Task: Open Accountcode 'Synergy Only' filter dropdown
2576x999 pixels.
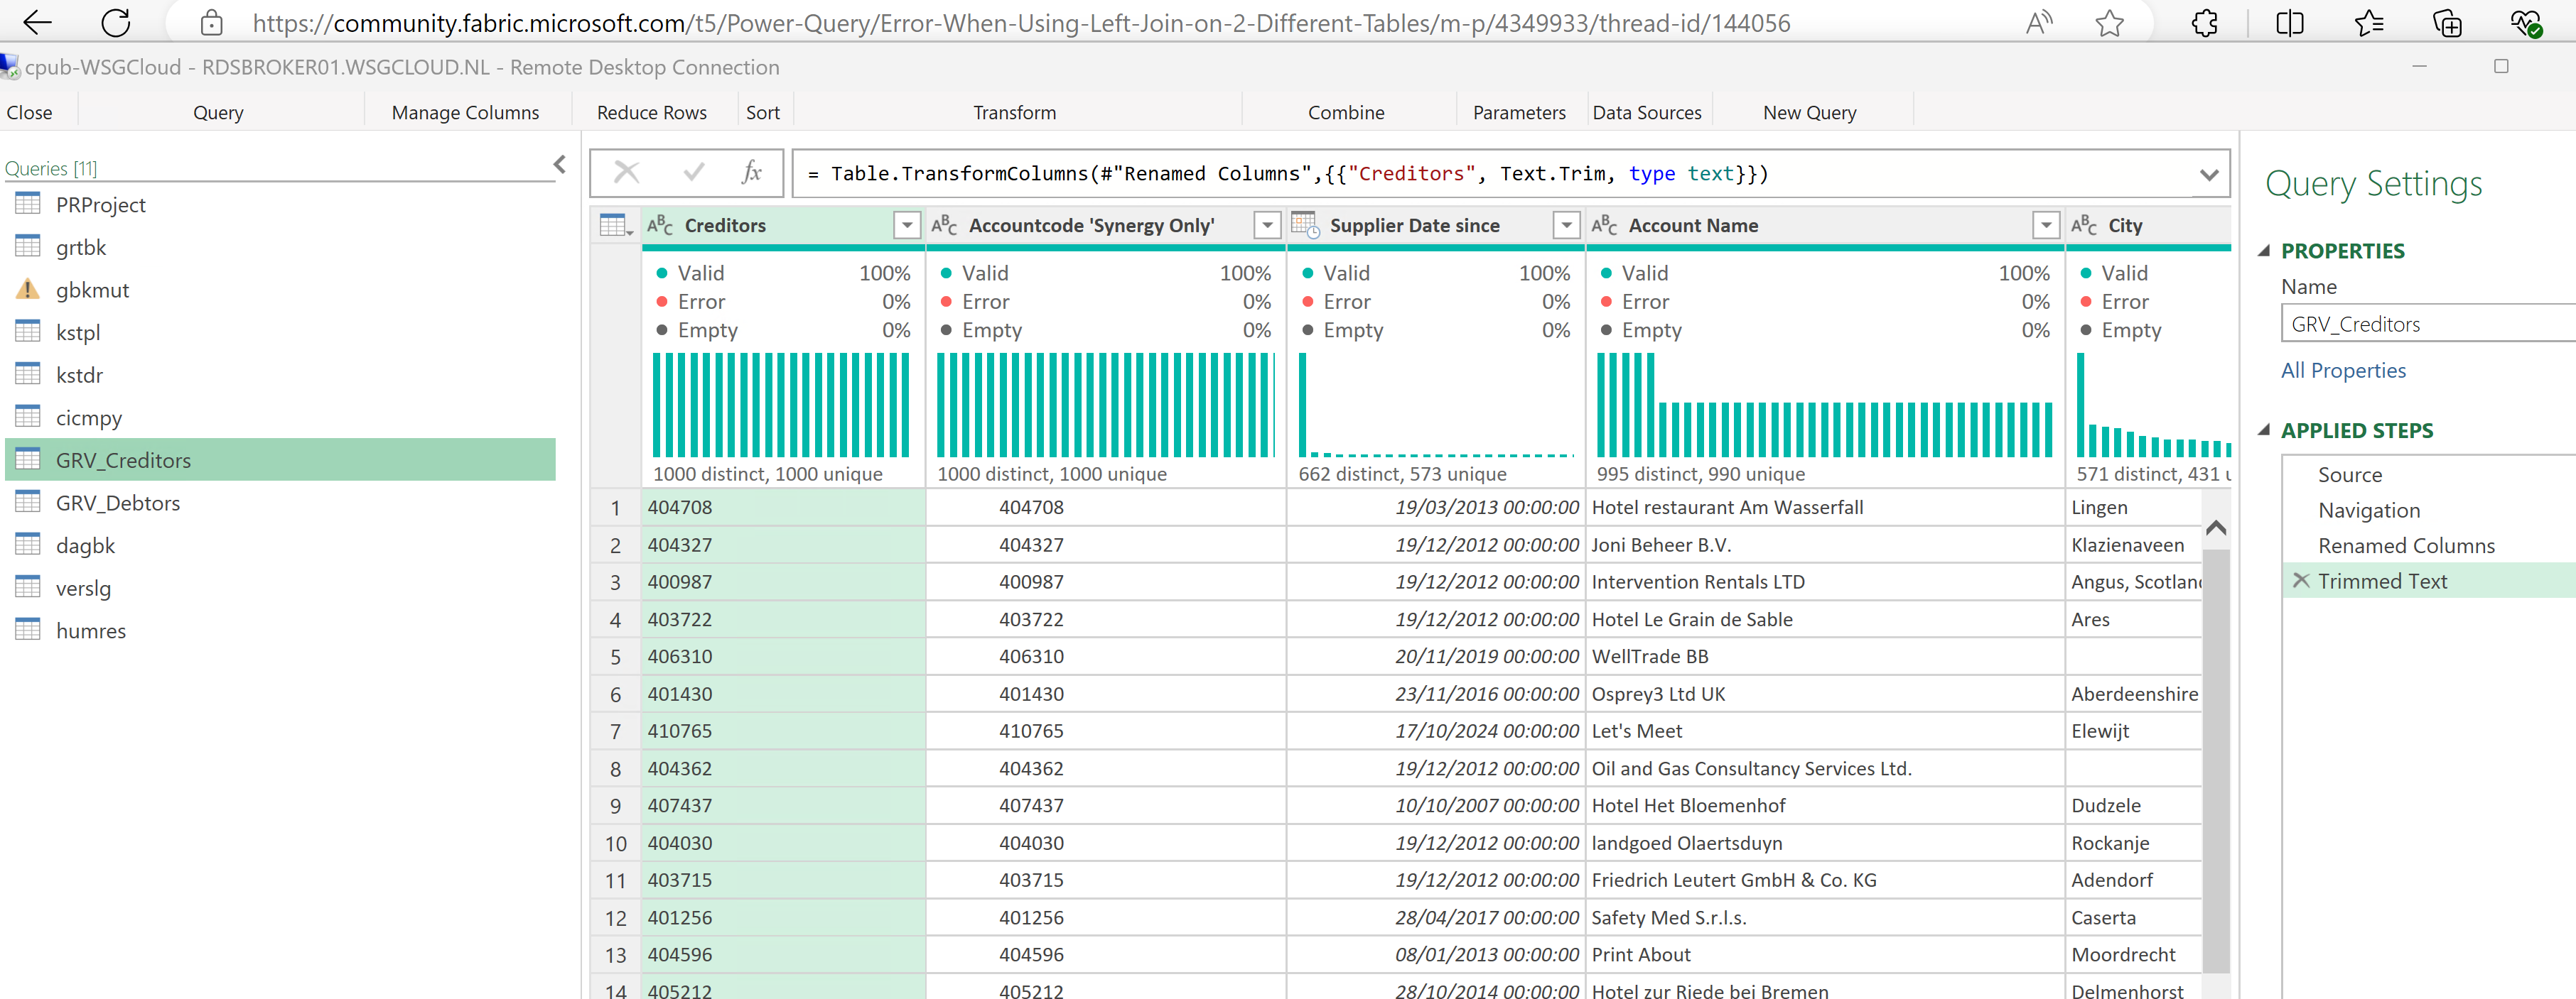Action: click(x=1267, y=226)
